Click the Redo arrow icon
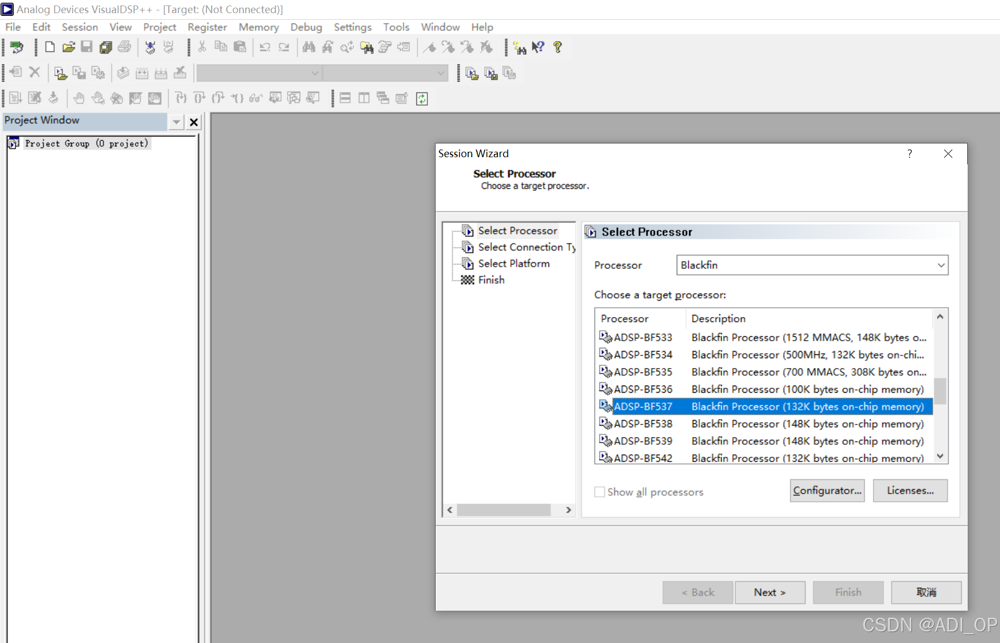Image resolution: width=1000 pixels, height=643 pixels. point(284,47)
